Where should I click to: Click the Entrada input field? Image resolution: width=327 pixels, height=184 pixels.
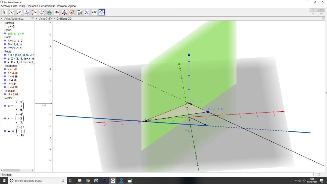pos(163,174)
